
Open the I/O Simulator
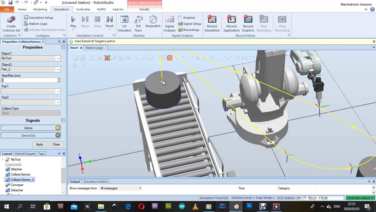(124, 24)
